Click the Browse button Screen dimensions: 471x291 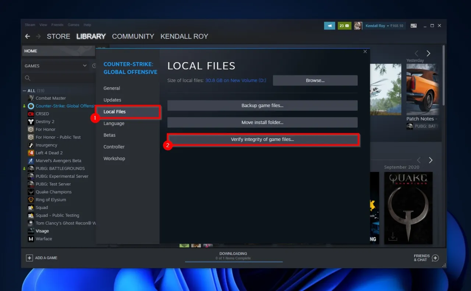(315, 81)
